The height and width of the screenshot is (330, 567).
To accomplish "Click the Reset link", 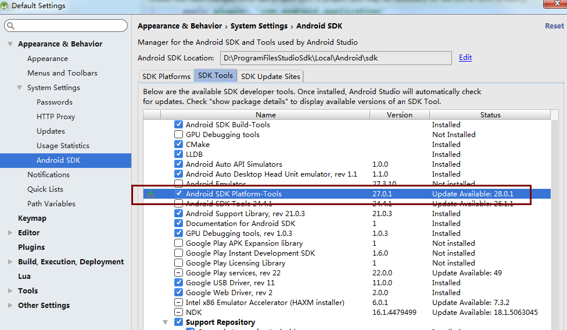I will pos(554,26).
